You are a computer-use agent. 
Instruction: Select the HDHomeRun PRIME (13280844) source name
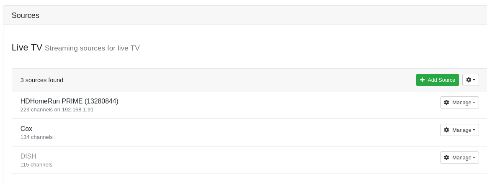pyautogui.click(x=69, y=101)
